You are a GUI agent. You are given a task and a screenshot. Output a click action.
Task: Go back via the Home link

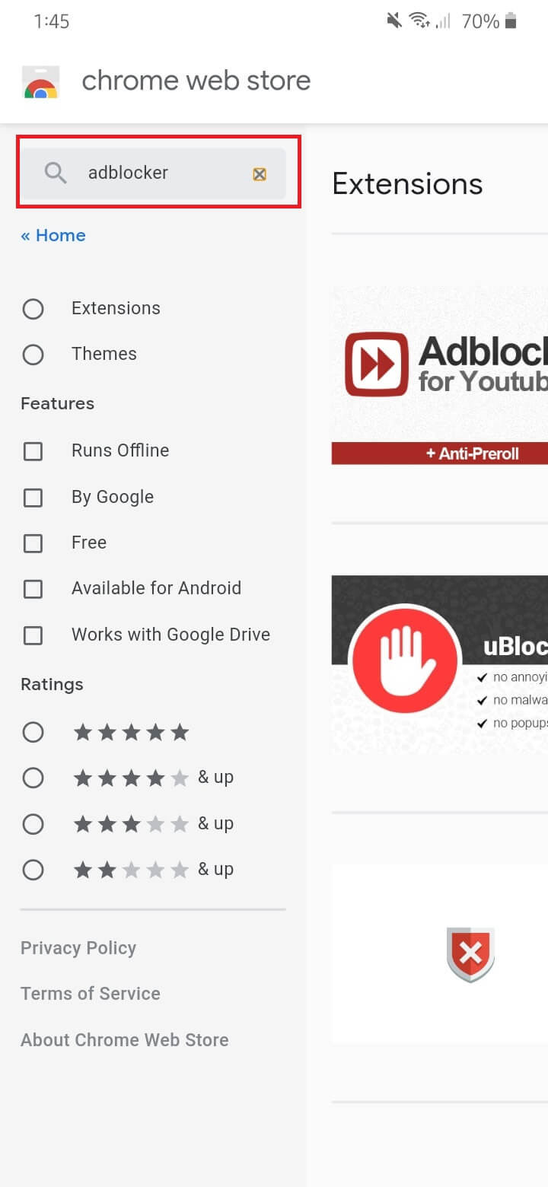(53, 236)
